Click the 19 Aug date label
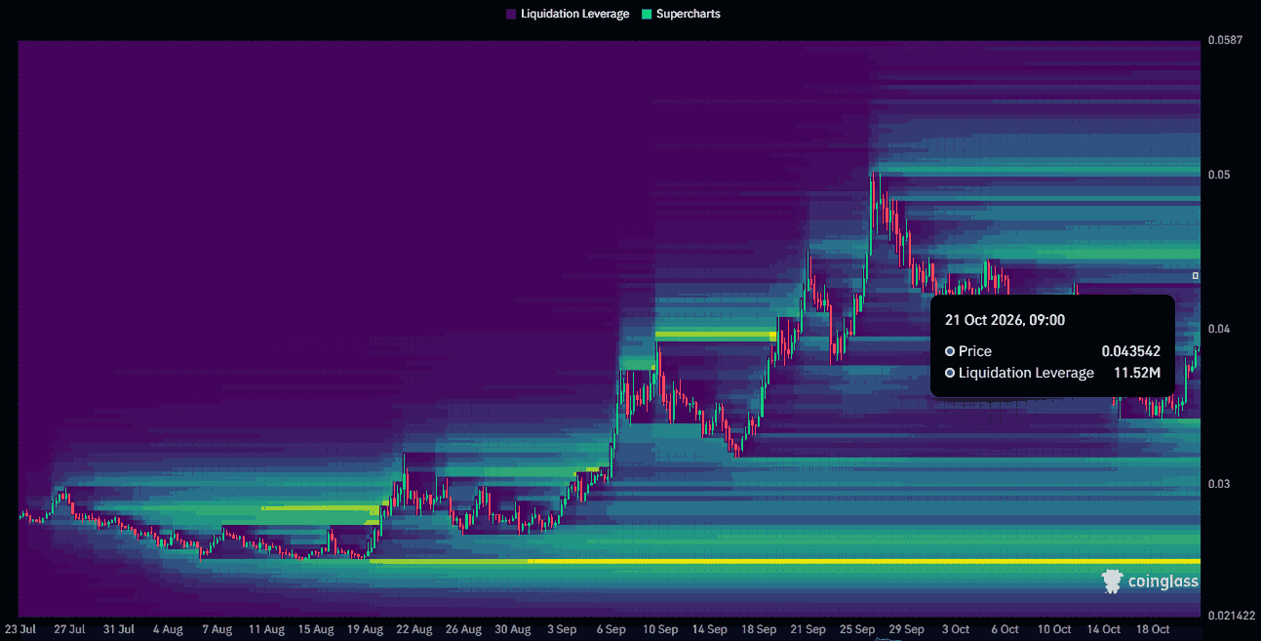 tap(365, 629)
